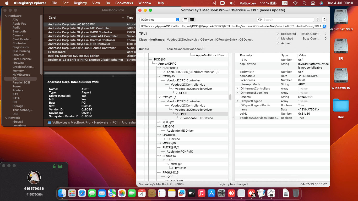358x201 pixels.
Task: Click the AnyDesk lock icon
Action: (x=54, y=166)
